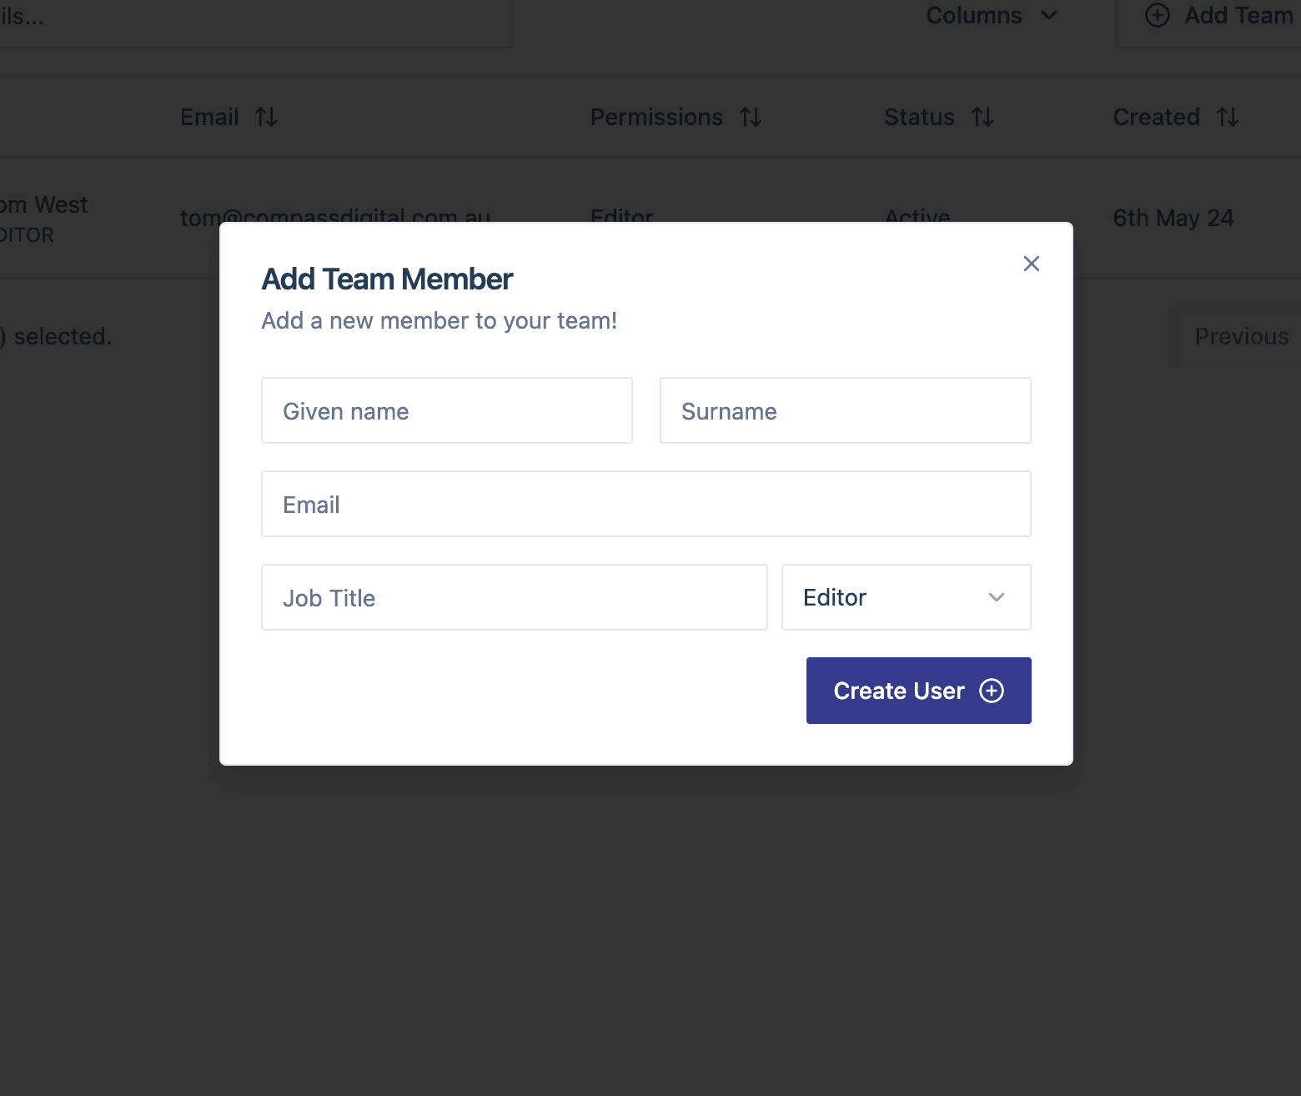Click the Columns chevron-down icon
The height and width of the screenshot is (1096, 1301).
pos(1049,16)
